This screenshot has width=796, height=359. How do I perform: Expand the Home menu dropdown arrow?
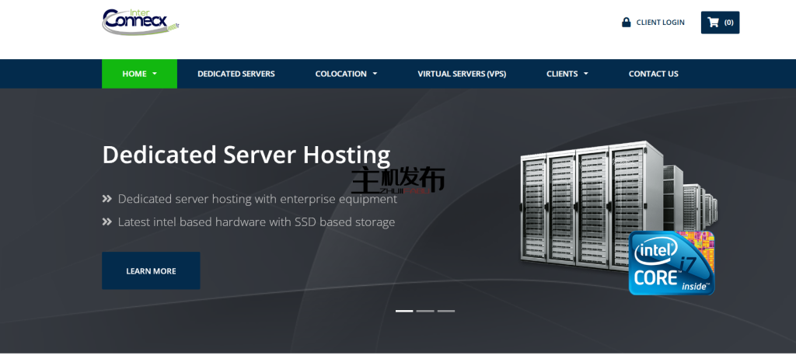pyautogui.click(x=155, y=74)
